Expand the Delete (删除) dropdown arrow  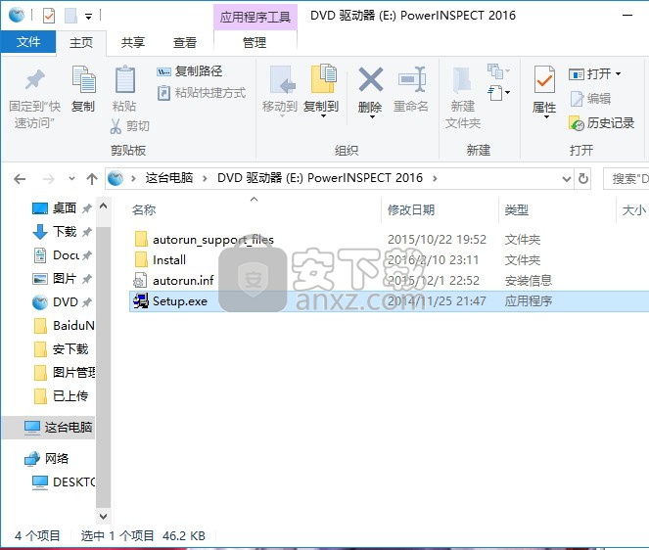(372, 117)
